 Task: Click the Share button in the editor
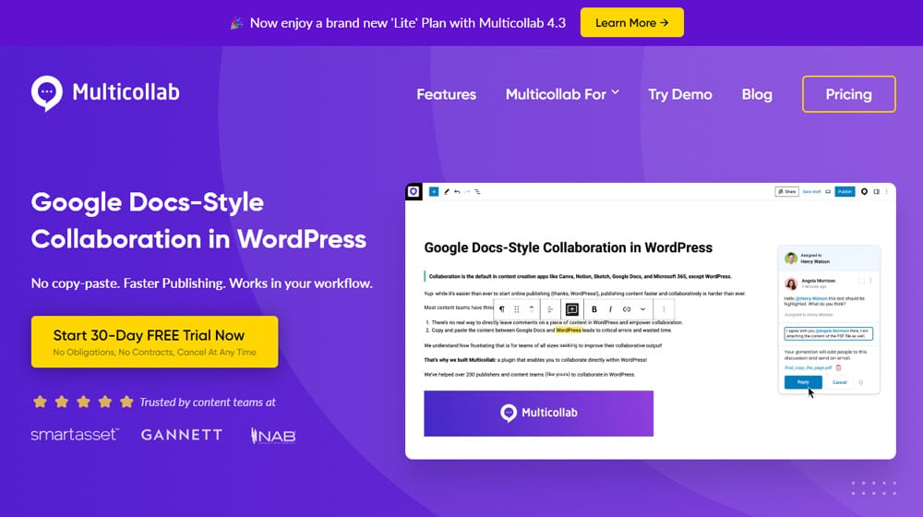[786, 191]
